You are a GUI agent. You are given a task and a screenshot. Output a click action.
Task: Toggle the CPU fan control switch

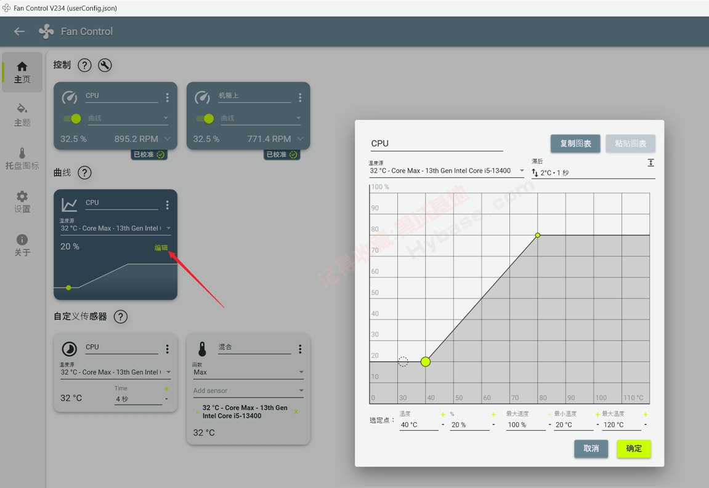pos(73,119)
